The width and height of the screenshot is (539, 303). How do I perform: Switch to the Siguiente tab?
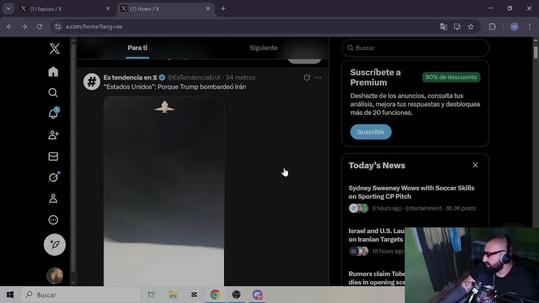tap(264, 48)
